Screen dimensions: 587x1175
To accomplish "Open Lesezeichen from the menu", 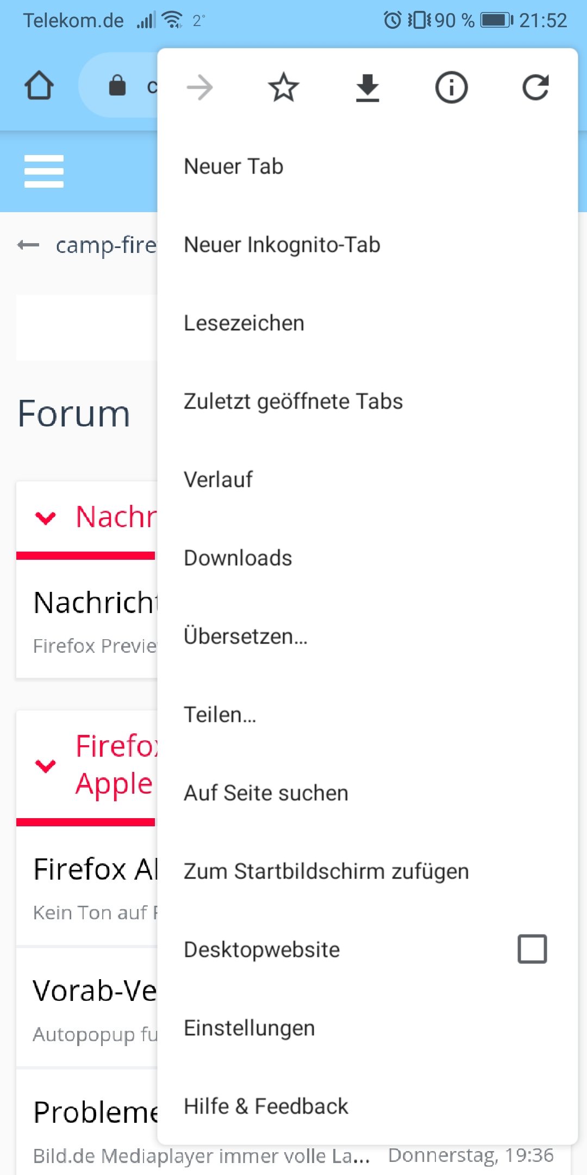I will (244, 323).
